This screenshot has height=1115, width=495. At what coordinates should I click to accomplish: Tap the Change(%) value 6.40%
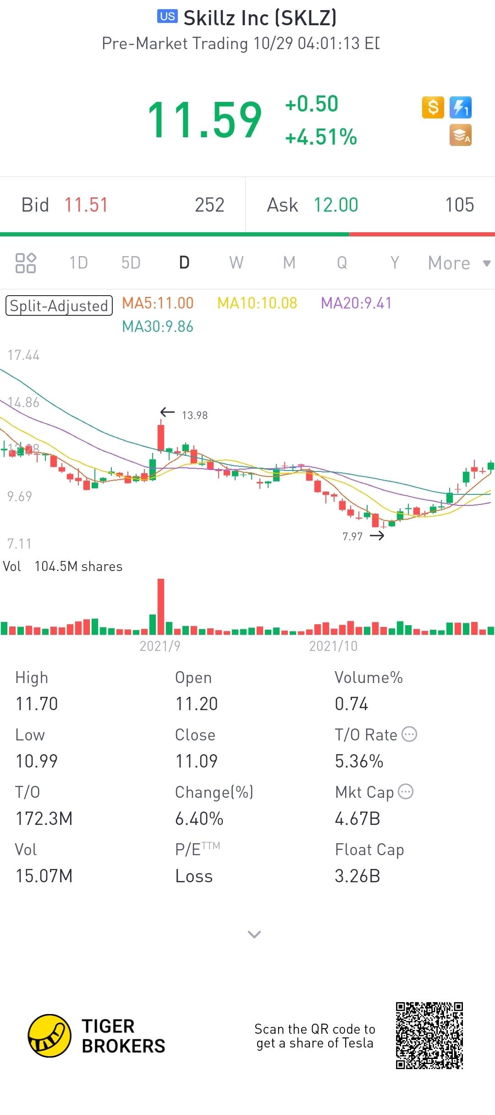pos(199,818)
